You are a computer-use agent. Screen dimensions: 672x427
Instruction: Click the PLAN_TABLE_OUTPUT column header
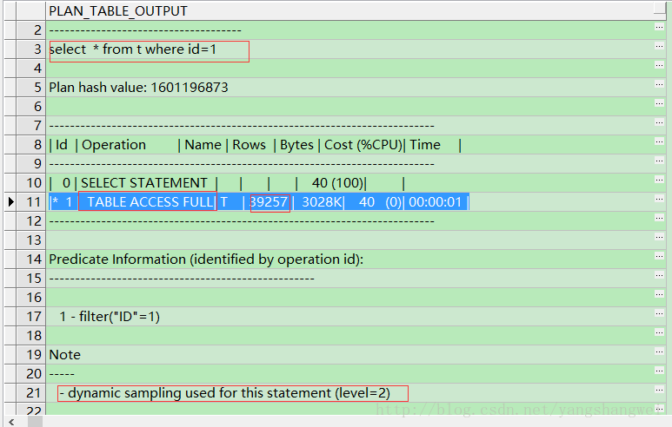pyautogui.click(x=356, y=11)
